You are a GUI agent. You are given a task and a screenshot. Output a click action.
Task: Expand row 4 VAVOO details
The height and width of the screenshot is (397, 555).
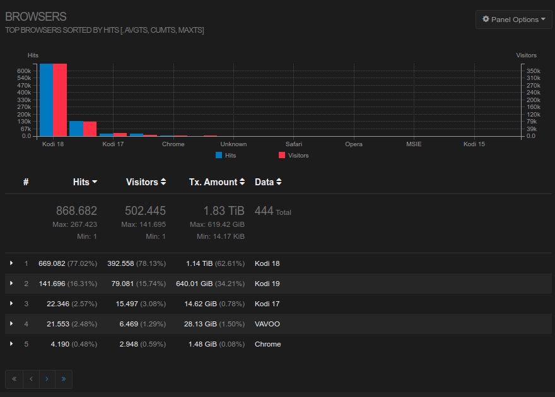(11, 323)
